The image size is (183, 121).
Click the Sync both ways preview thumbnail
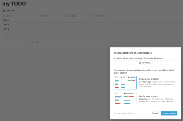coord(125,83)
